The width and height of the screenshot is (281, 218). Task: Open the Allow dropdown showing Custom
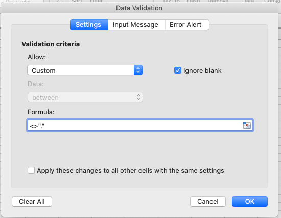(x=85, y=70)
